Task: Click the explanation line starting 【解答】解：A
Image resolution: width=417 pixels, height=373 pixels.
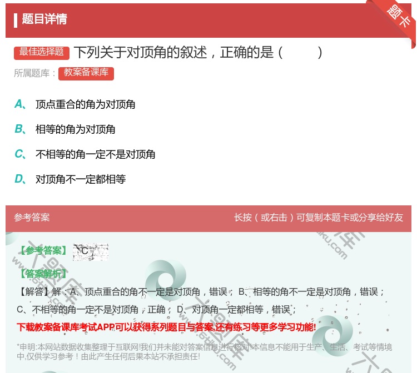Action: (201, 292)
